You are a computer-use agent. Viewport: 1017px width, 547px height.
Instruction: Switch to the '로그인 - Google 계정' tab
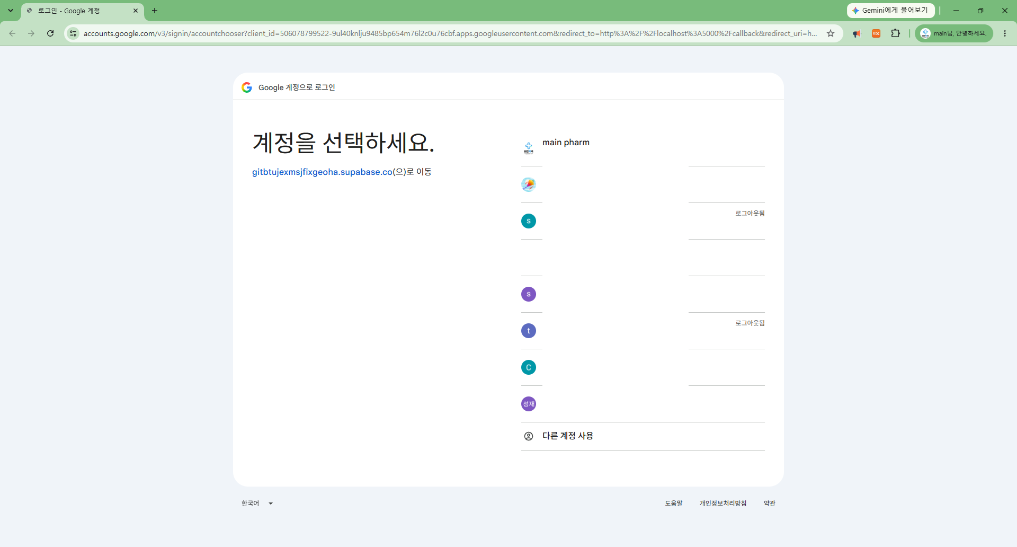coord(82,11)
